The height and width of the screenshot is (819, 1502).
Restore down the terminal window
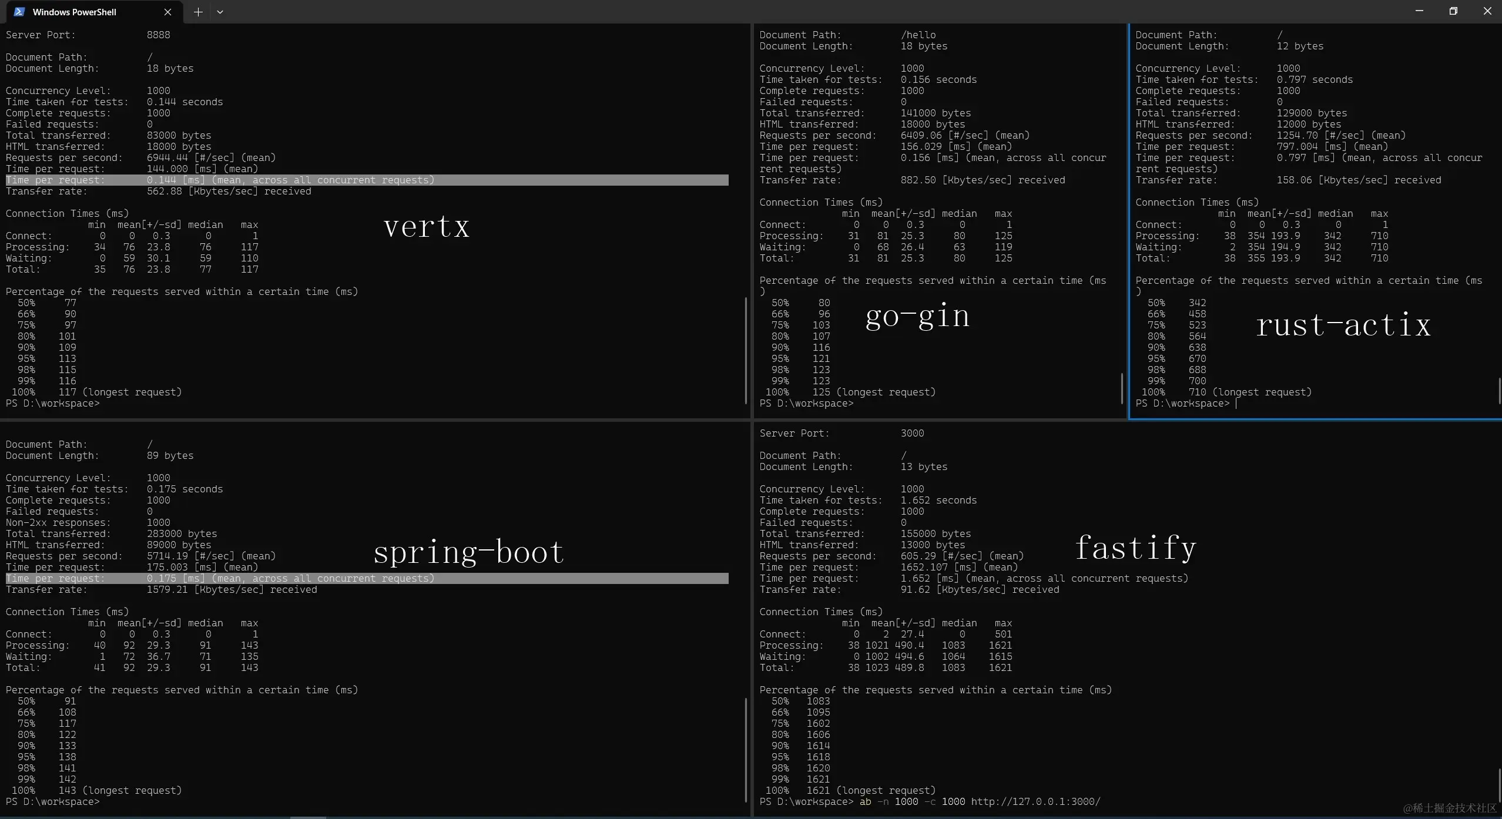point(1453,11)
